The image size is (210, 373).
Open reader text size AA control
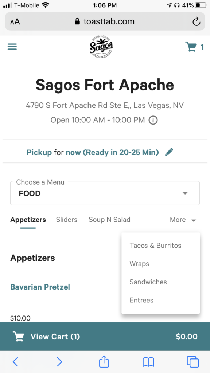(x=15, y=22)
